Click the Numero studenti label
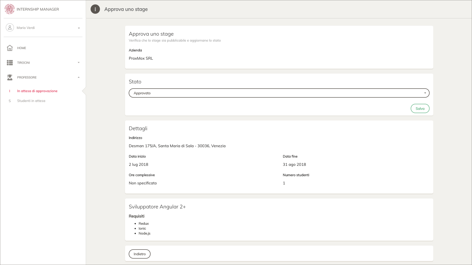This screenshot has width=472, height=265. click(x=296, y=175)
